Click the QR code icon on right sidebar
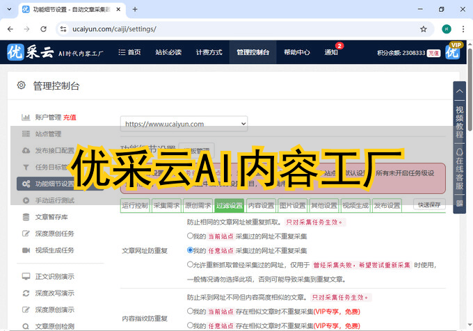473x331 pixels. point(459,204)
